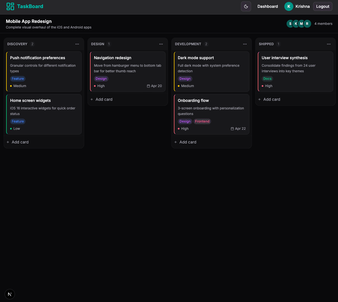Viewport: 338px width, 302px height.
Task: Click the Frontend tag on Onboarding flow
Action: coord(202,121)
